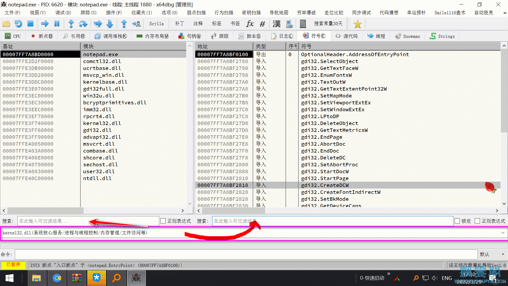Click 搜索常量30天 toolbar button
This screenshot has height=286, width=508.
pos(328,24)
